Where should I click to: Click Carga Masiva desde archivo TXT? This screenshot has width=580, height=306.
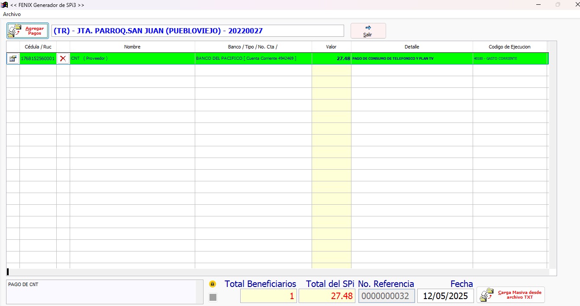pyautogui.click(x=511, y=295)
